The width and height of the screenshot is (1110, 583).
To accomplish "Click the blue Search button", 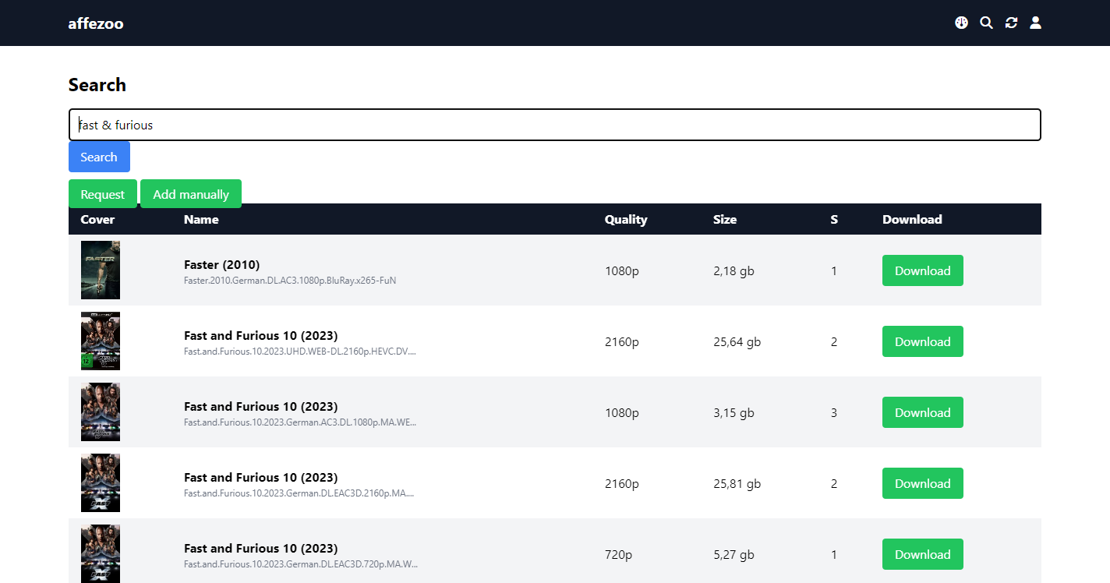I will (x=99, y=157).
